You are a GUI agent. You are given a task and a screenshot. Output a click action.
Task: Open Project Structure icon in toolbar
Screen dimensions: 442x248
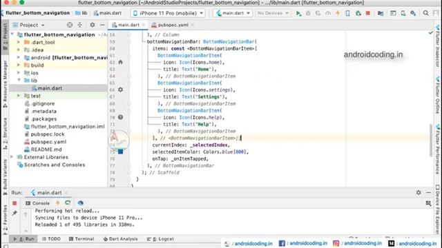(x=381, y=13)
